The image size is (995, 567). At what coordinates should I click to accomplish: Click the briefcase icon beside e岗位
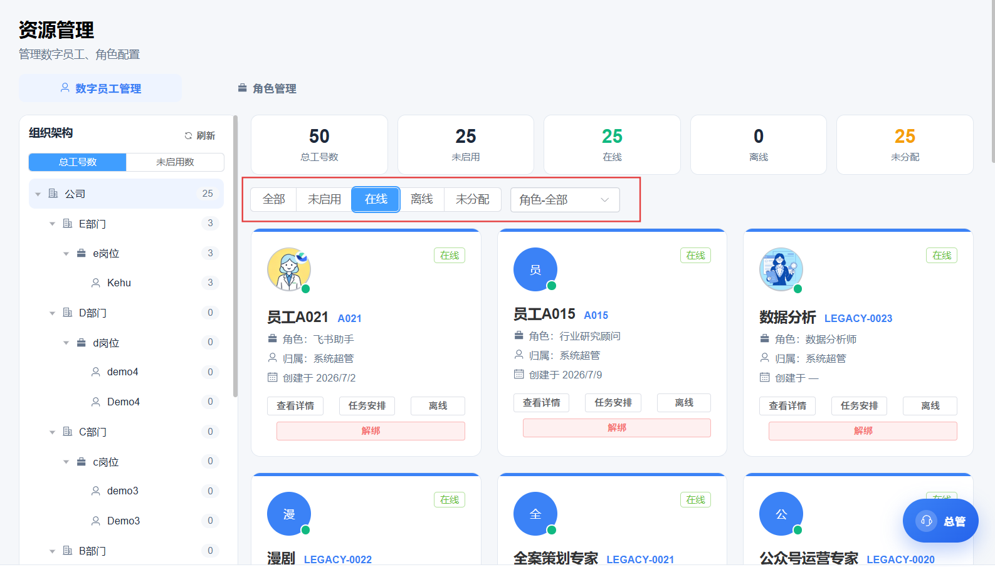(82, 253)
